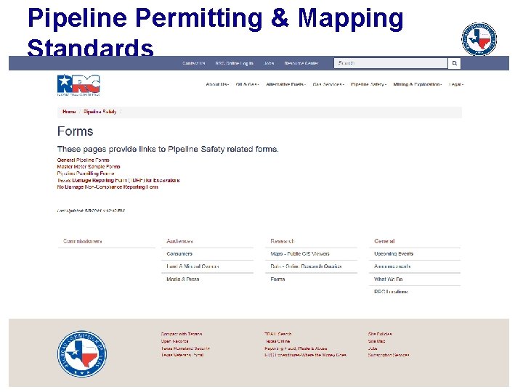Expand the Gas Services menu
This screenshot has height=392, width=523.
(x=328, y=85)
